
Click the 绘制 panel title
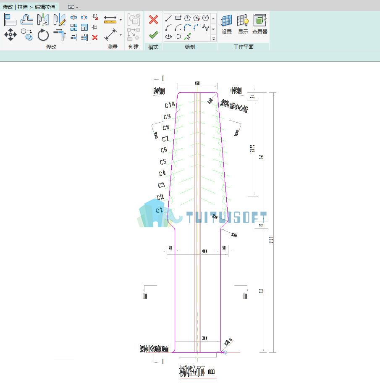tap(190, 47)
